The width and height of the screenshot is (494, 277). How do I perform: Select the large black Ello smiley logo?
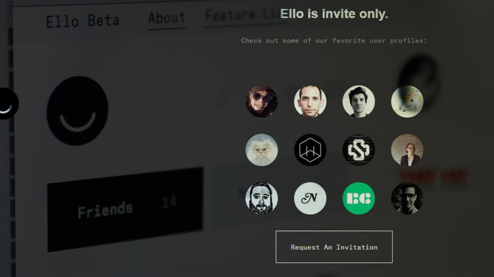pos(77,110)
